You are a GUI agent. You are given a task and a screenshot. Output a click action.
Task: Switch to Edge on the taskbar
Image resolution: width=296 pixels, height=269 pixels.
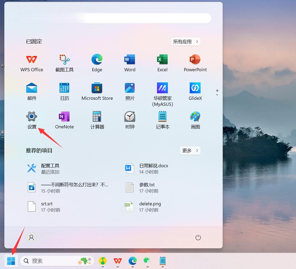[133, 261]
